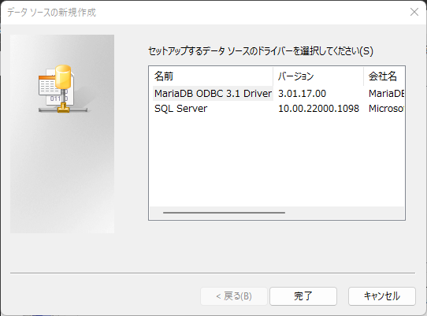
Task: Click the dialog title bar text
Action: pyautogui.click(x=51, y=13)
